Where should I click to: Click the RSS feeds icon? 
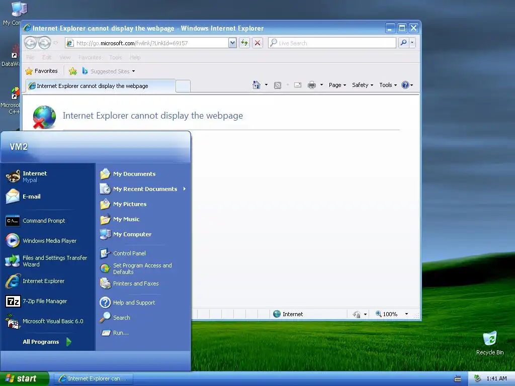pos(278,85)
